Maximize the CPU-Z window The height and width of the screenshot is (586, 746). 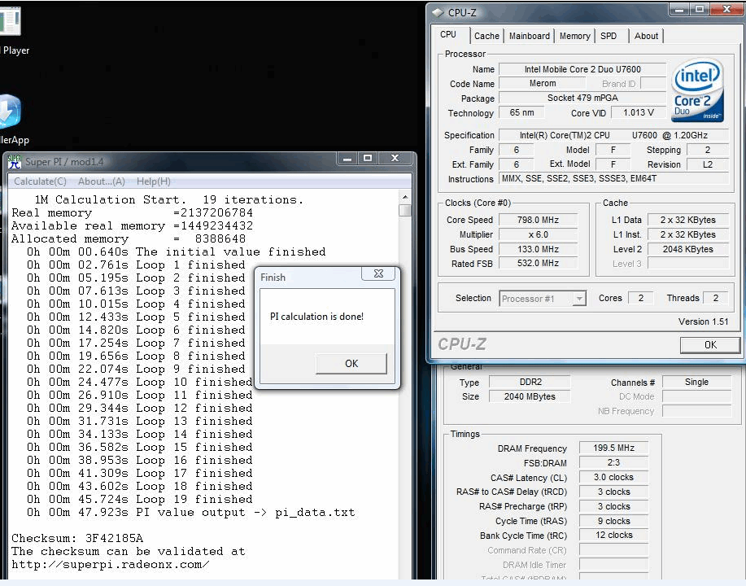[x=700, y=10]
